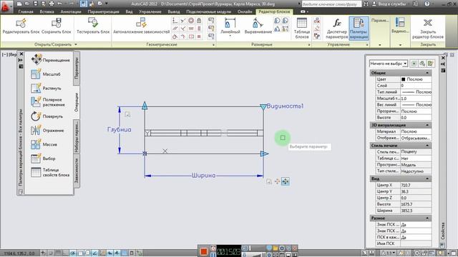Collapse Вид section in Properties
The image size is (458, 257).
(428, 178)
